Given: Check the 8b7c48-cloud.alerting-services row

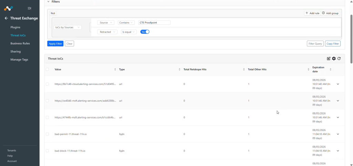Looking at the screenshot, I should pyautogui.click(x=47, y=84).
